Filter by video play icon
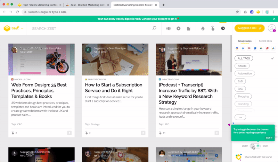The height and width of the screenshot is (162, 278). pos(178,28)
